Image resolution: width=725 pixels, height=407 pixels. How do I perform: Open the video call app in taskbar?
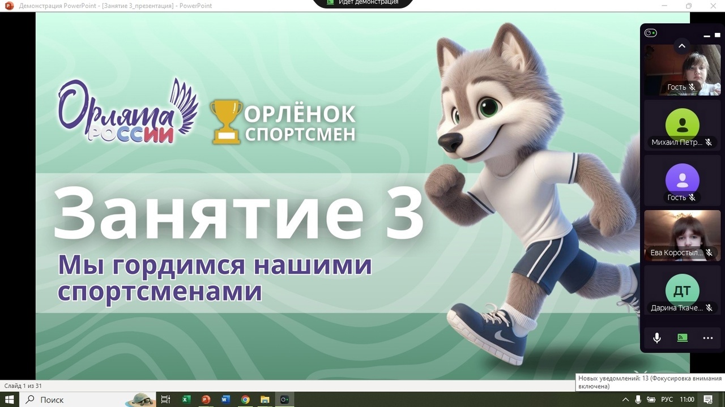(284, 399)
